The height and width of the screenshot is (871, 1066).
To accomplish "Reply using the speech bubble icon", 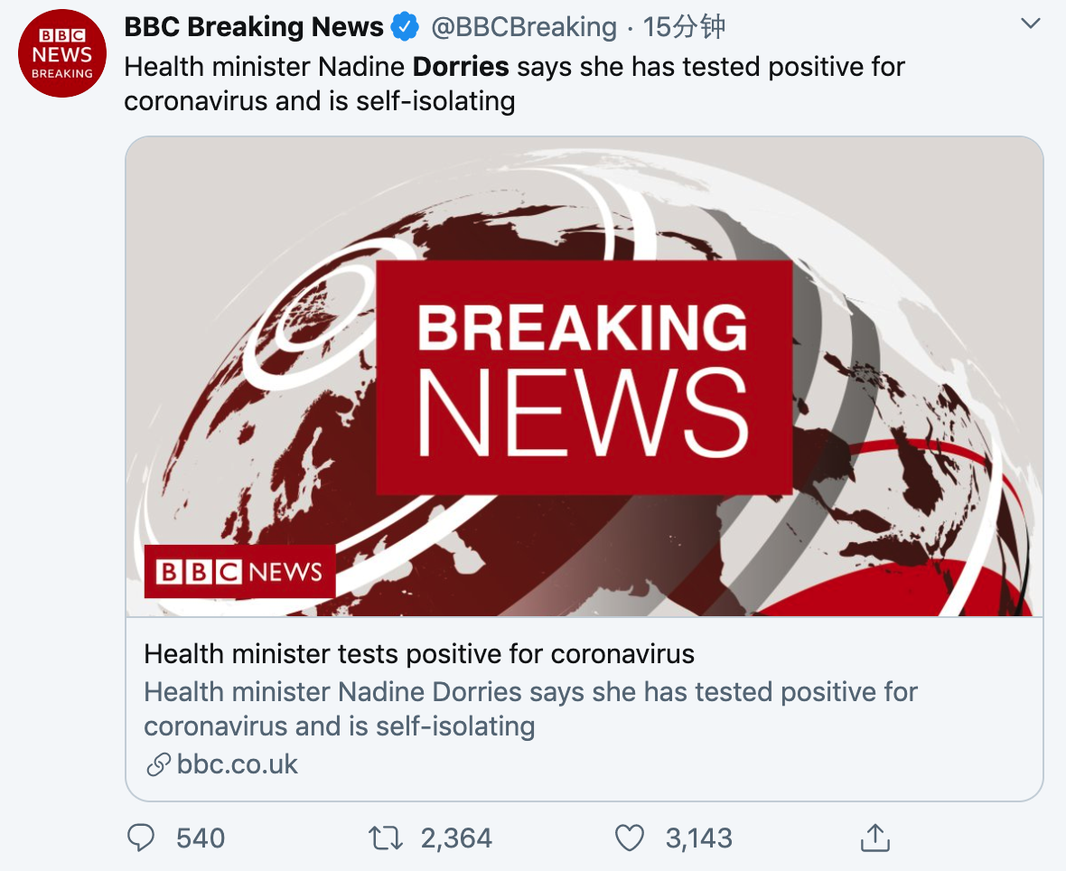I will (141, 838).
